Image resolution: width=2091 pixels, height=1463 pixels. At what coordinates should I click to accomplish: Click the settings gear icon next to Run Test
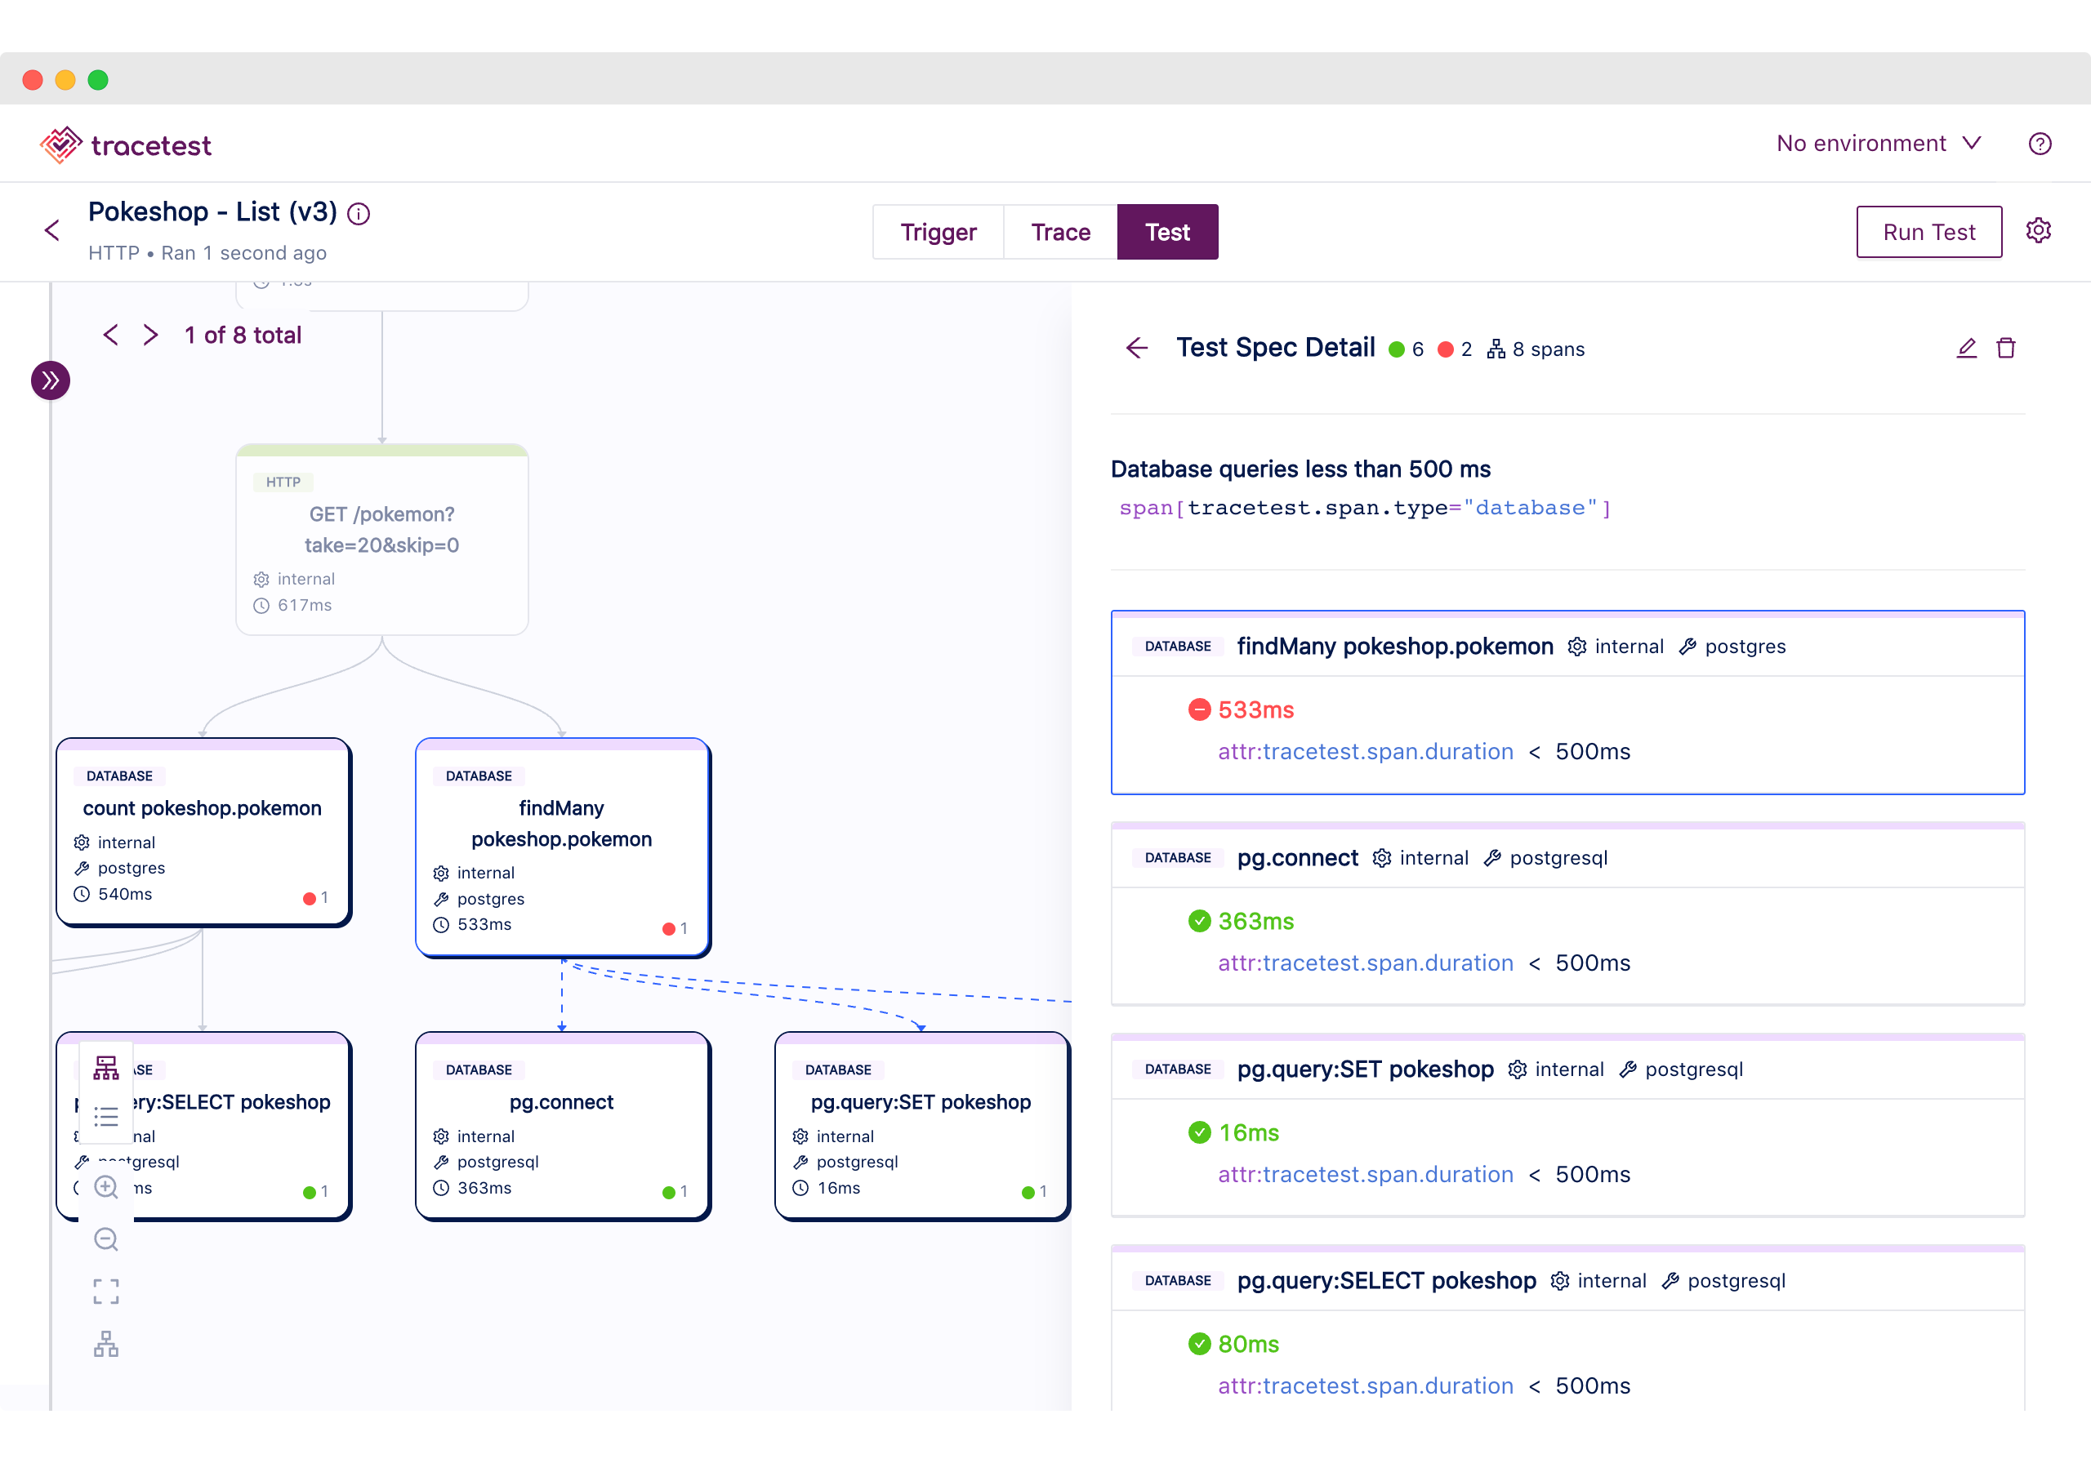click(x=2037, y=230)
